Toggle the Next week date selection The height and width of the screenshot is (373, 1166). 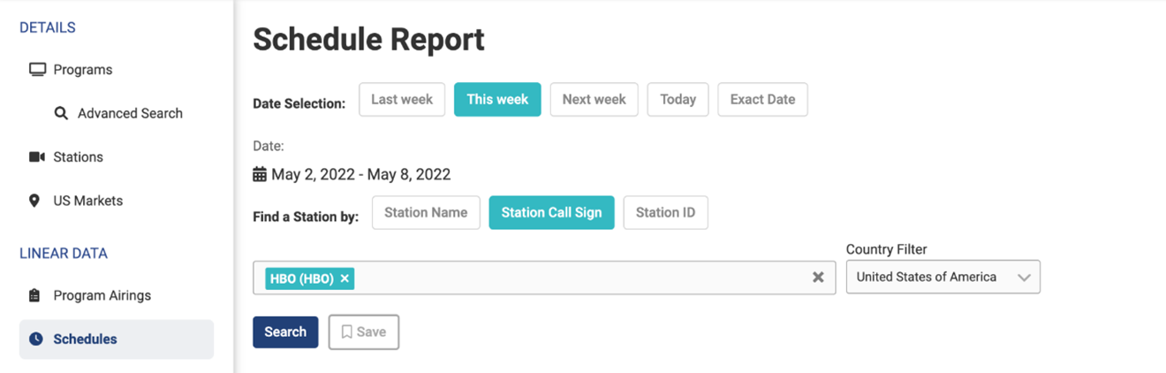594,99
